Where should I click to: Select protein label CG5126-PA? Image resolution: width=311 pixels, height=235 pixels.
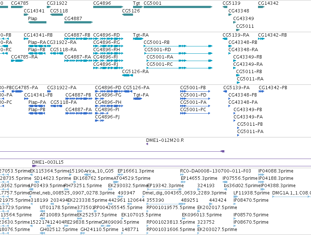click(136, 88)
